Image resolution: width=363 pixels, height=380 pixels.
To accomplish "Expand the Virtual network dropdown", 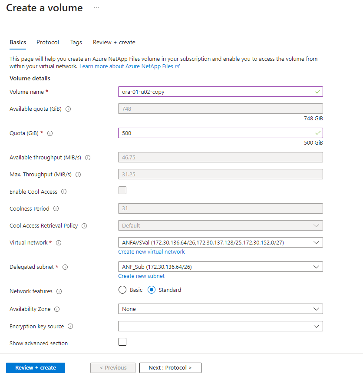I will (220, 242).
